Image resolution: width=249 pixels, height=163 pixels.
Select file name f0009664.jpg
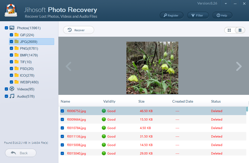coord(76,120)
